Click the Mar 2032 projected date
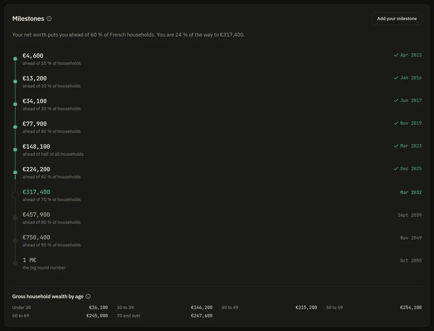Screen dimensions: 434x331 411,192
